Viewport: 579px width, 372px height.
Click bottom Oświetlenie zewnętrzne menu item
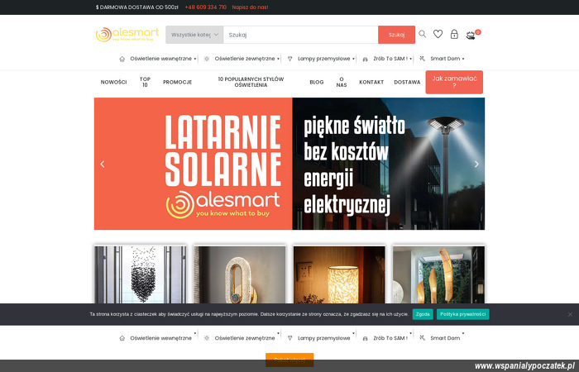245,338
